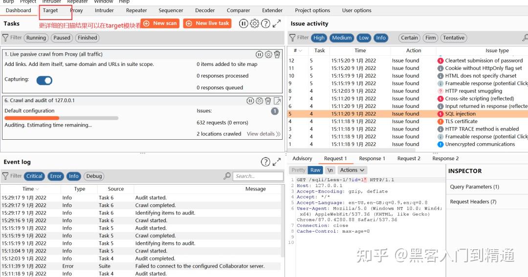Pause the Crawl and audit of 127.0.0.1 task

click(x=250, y=101)
